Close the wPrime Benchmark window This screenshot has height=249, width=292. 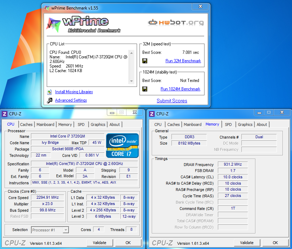(200, 6)
